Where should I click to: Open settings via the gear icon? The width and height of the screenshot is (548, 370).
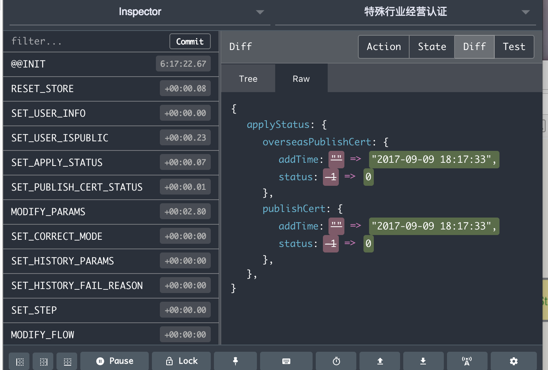pos(514,361)
